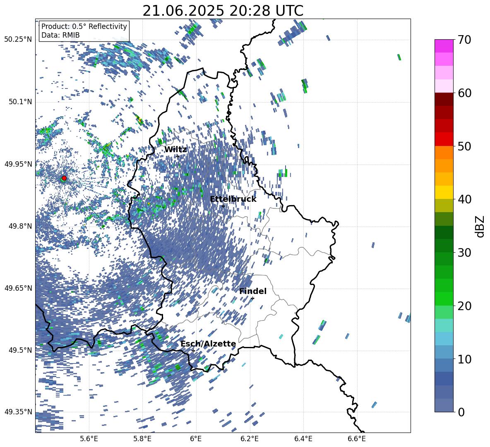Click the Ettelbruck city label
This screenshot has height=447, width=490.
[x=233, y=199]
